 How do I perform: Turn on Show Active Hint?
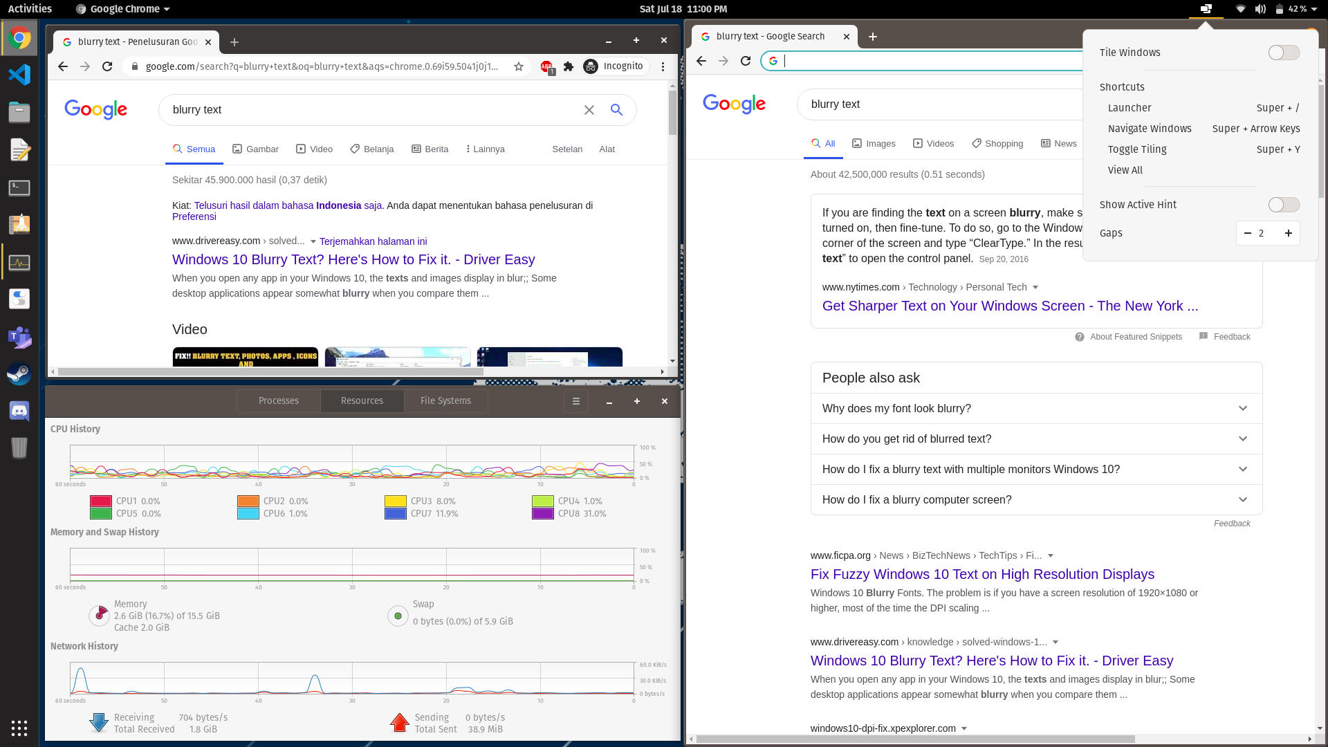(x=1284, y=205)
